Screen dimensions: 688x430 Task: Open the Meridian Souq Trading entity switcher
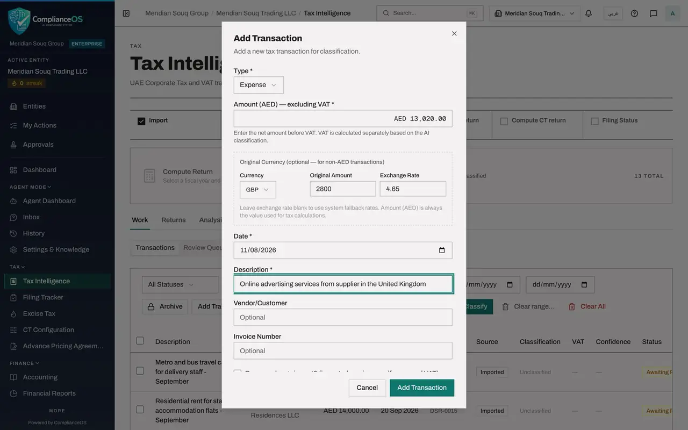tap(535, 13)
